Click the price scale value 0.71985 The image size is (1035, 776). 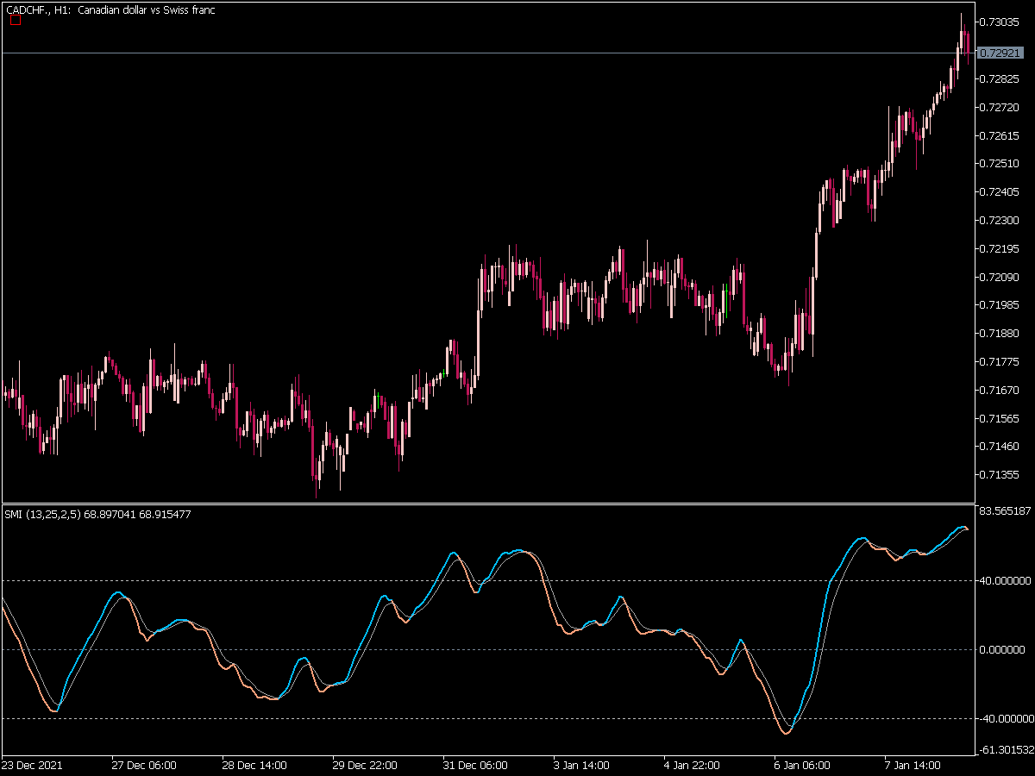click(1001, 304)
